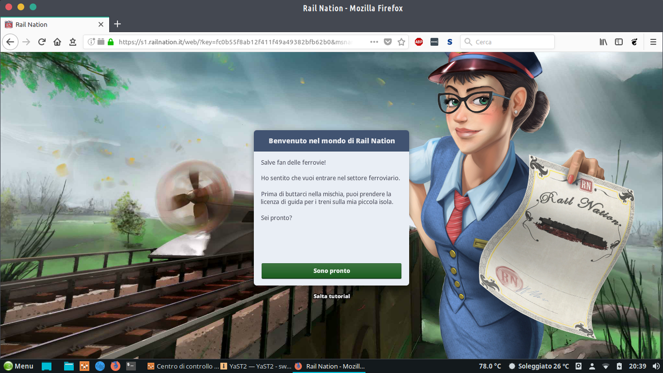
Task: Click the Cerca search box
Action: [508, 42]
